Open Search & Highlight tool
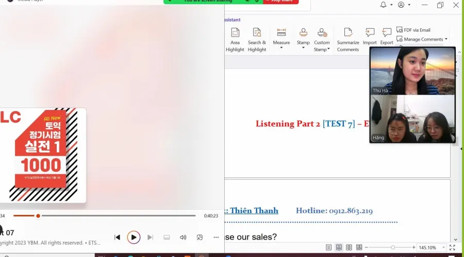Image resolution: width=464 pixels, height=257 pixels. click(257, 40)
